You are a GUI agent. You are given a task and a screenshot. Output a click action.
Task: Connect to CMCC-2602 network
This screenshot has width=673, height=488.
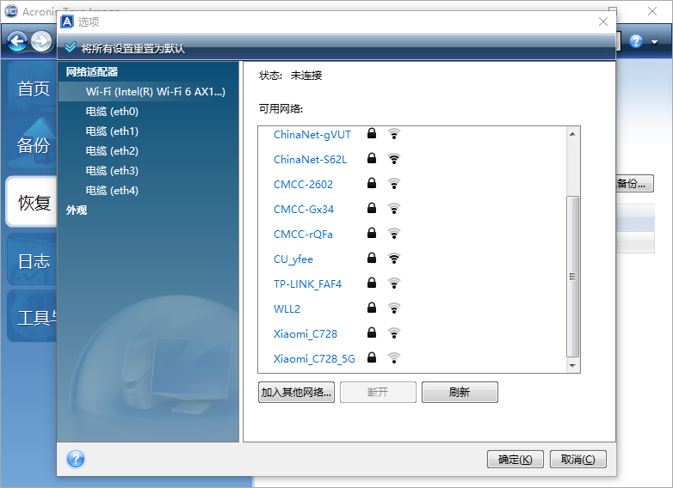click(303, 184)
